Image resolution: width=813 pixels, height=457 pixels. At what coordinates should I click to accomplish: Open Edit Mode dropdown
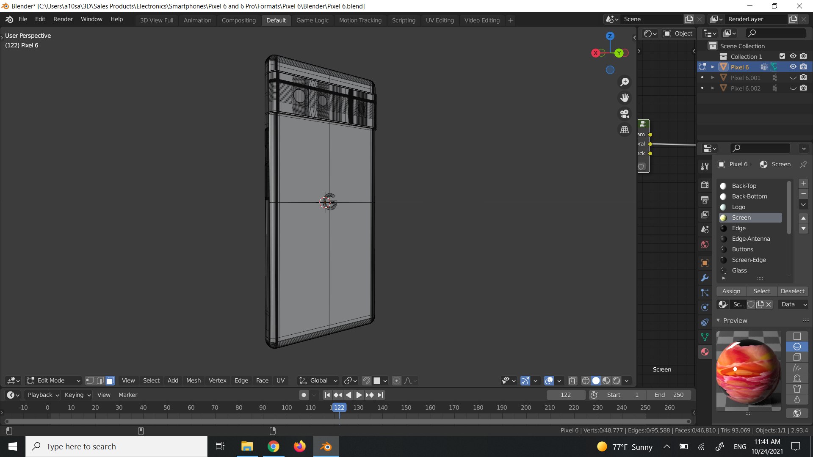point(53,380)
